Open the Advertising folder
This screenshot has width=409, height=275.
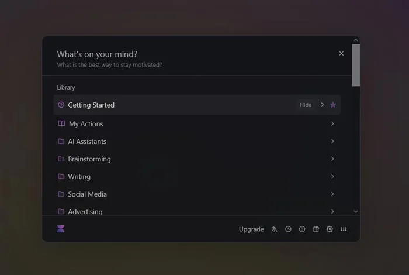pyautogui.click(x=85, y=211)
